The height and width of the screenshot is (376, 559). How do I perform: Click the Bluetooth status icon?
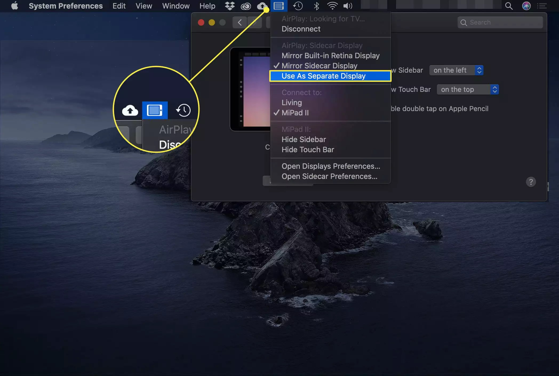pyautogui.click(x=316, y=6)
